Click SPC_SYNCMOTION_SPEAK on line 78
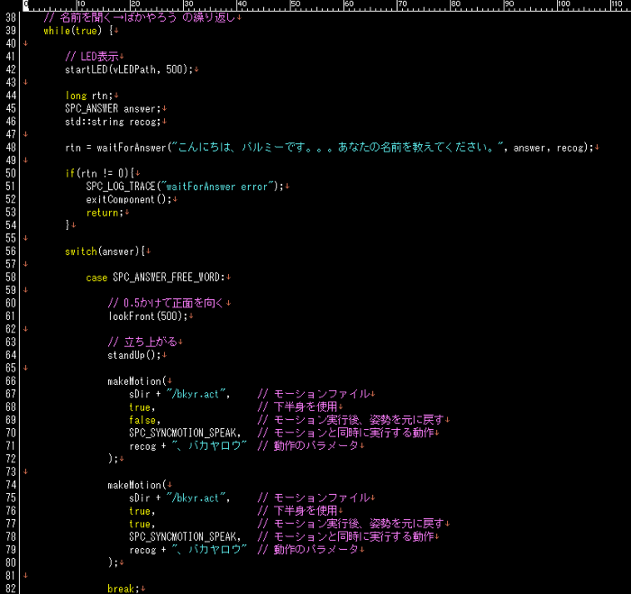This screenshot has width=631, height=594. 184,536
